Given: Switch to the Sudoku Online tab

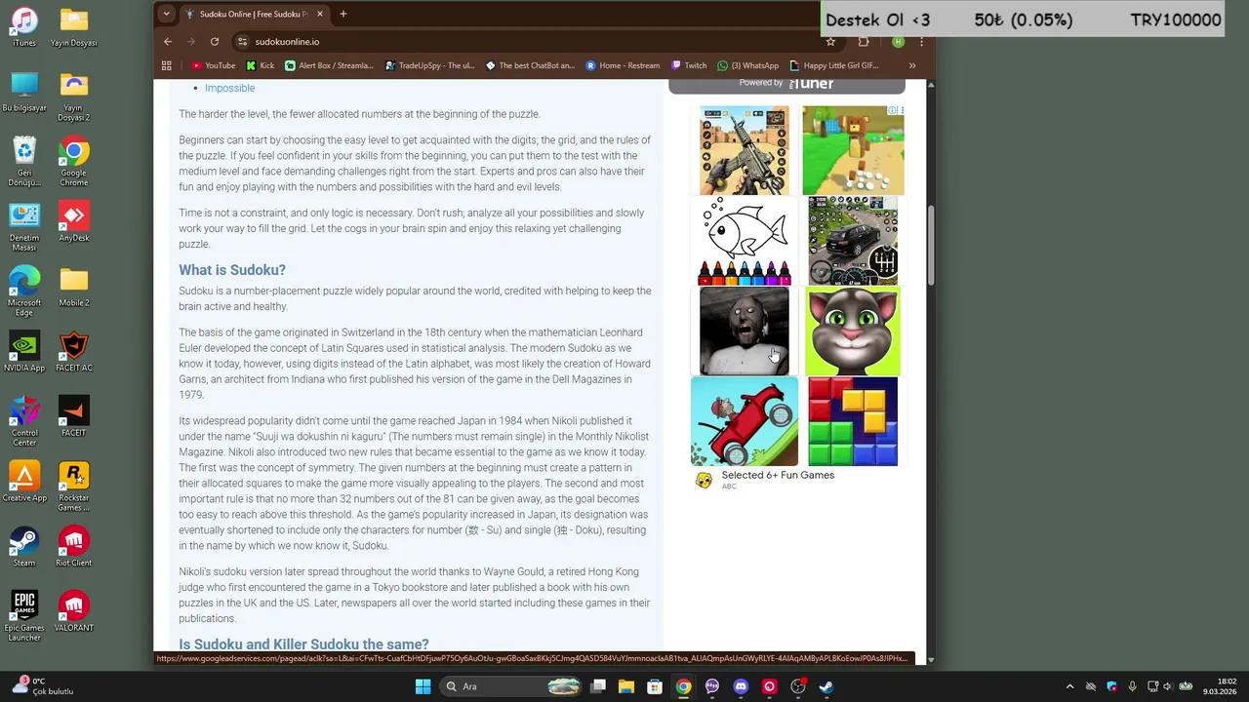Looking at the screenshot, I should coord(254,14).
